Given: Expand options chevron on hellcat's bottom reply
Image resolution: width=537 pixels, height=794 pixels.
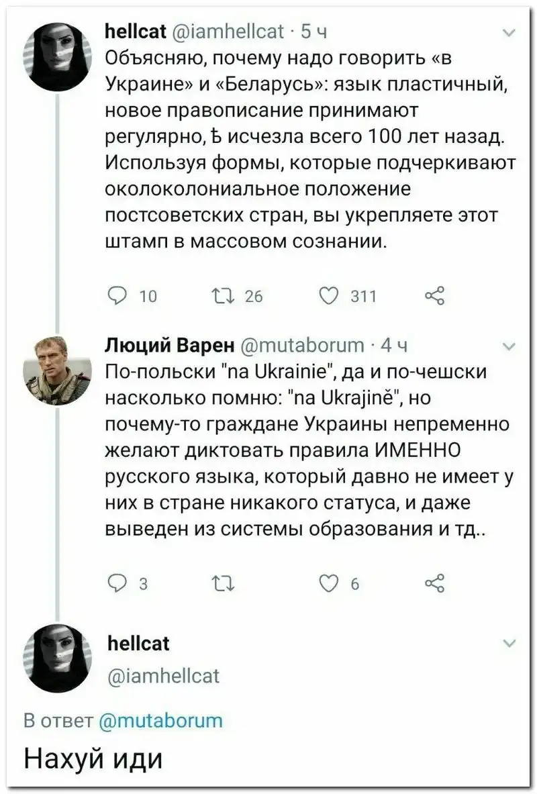Looking at the screenshot, I should click(x=509, y=644).
